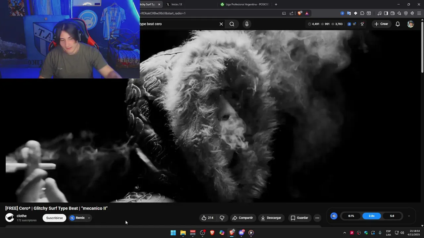Clear the YouTube search field
The image size is (424, 238).
tap(221, 24)
